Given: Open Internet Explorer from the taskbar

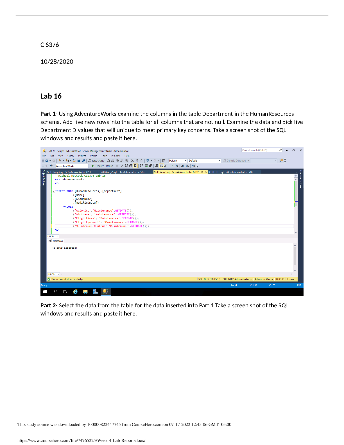Looking at the screenshot, I should [x=75, y=292].
